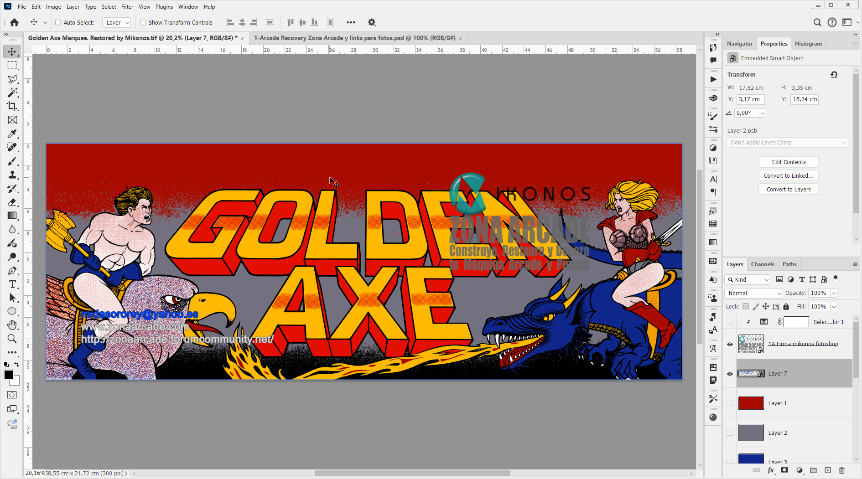Select the Zoom tool
This screenshot has height=479, width=862.
pos(12,339)
